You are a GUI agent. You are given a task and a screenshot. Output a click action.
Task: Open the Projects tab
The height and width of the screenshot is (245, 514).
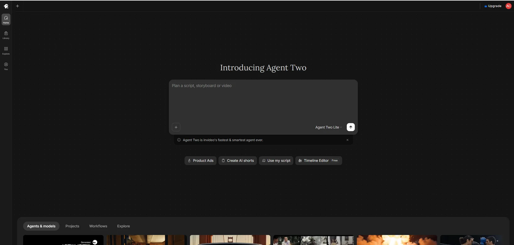coord(72,226)
